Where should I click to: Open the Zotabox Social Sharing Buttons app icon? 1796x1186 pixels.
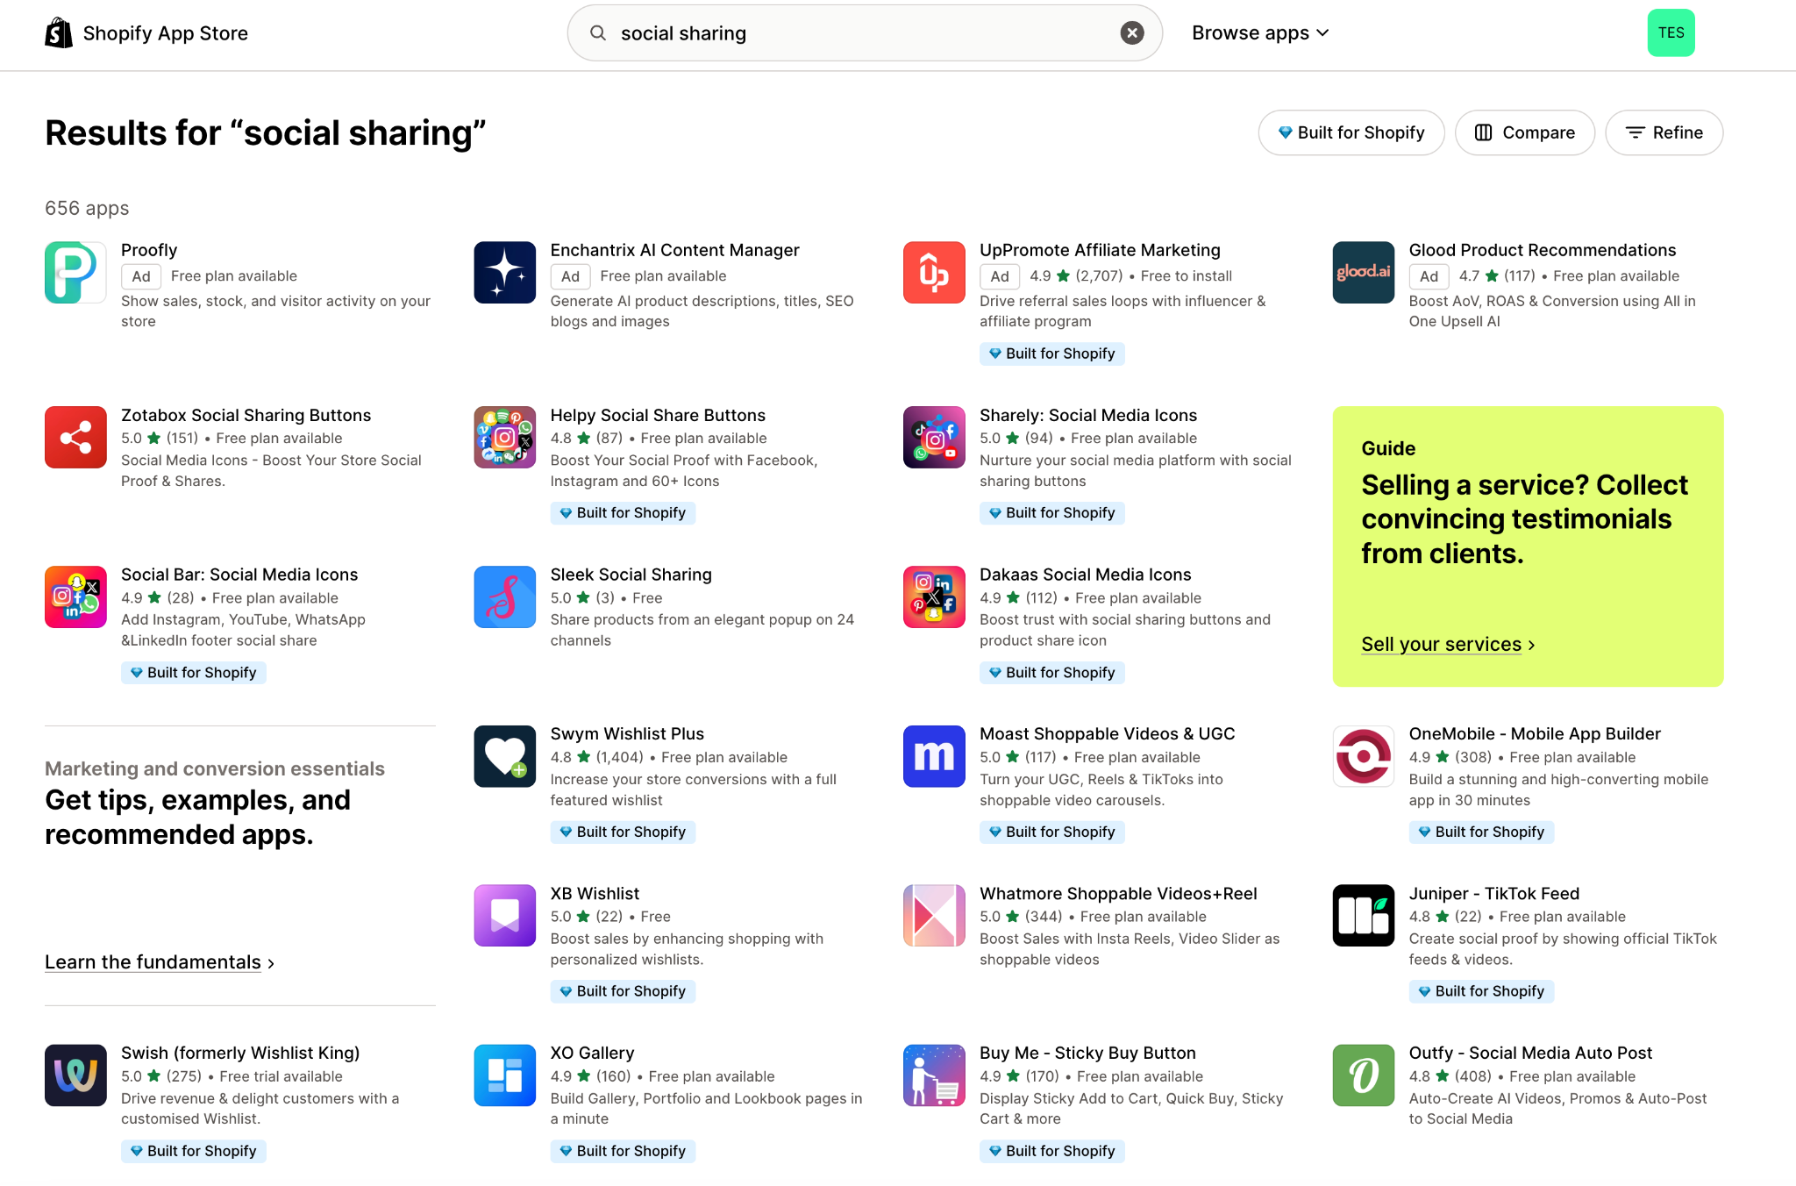click(75, 437)
